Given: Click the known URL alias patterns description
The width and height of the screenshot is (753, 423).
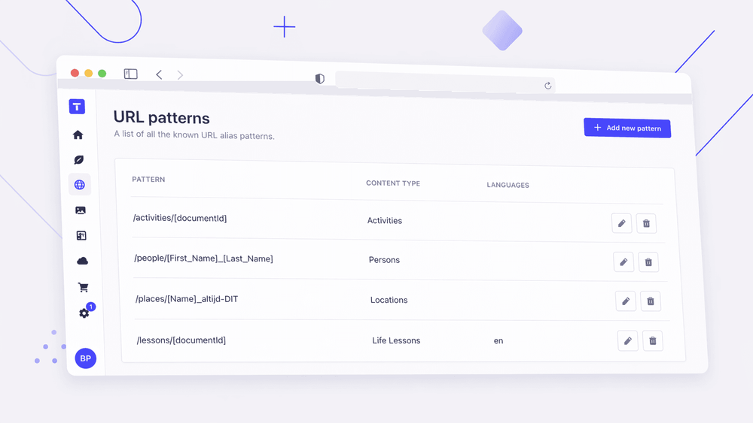Looking at the screenshot, I should [194, 135].
